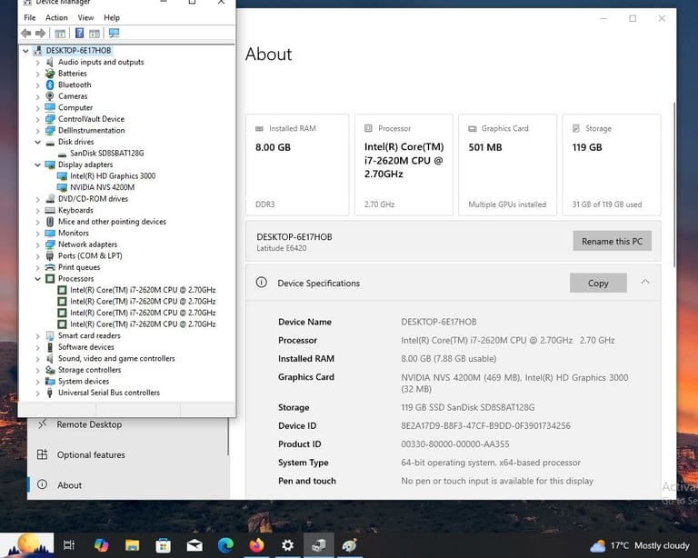Expand the Network adapters node
The image size is (698, 558).
coord(38,244)
